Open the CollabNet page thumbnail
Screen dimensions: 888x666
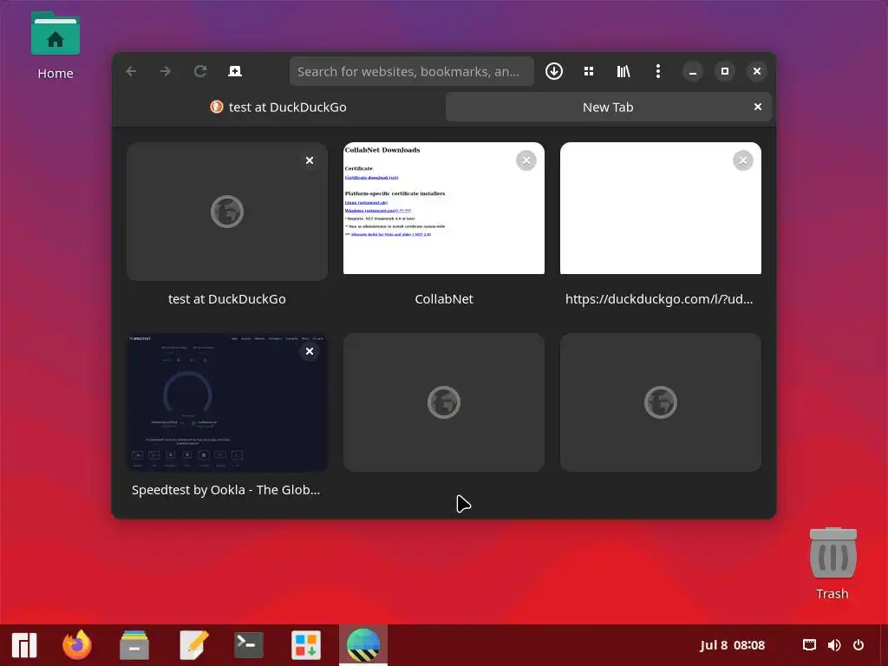point(444,208)
